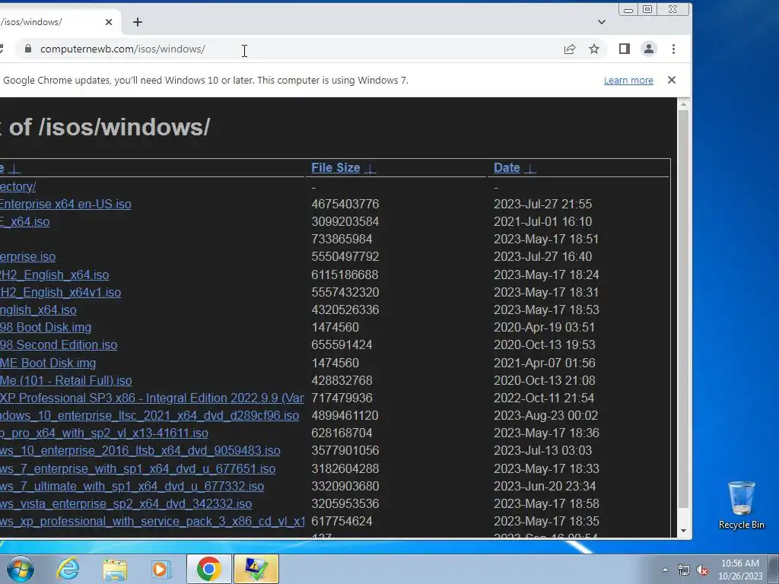Screen dimensions: 779x584
Task: Open pro_x64_with_sp2_vl_x13-41611.iso link
Action: coord(104,433)
